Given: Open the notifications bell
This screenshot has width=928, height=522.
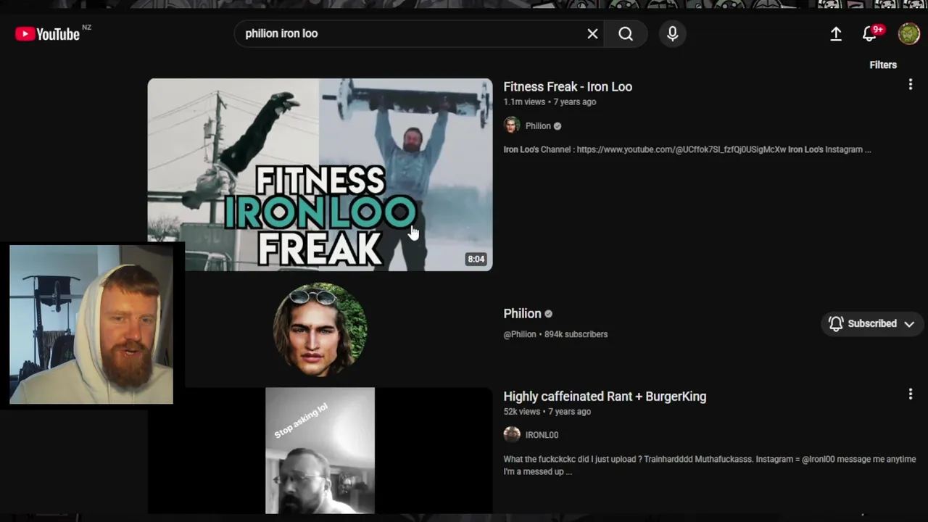Looking at the screenshot, I should pos(870,34).
